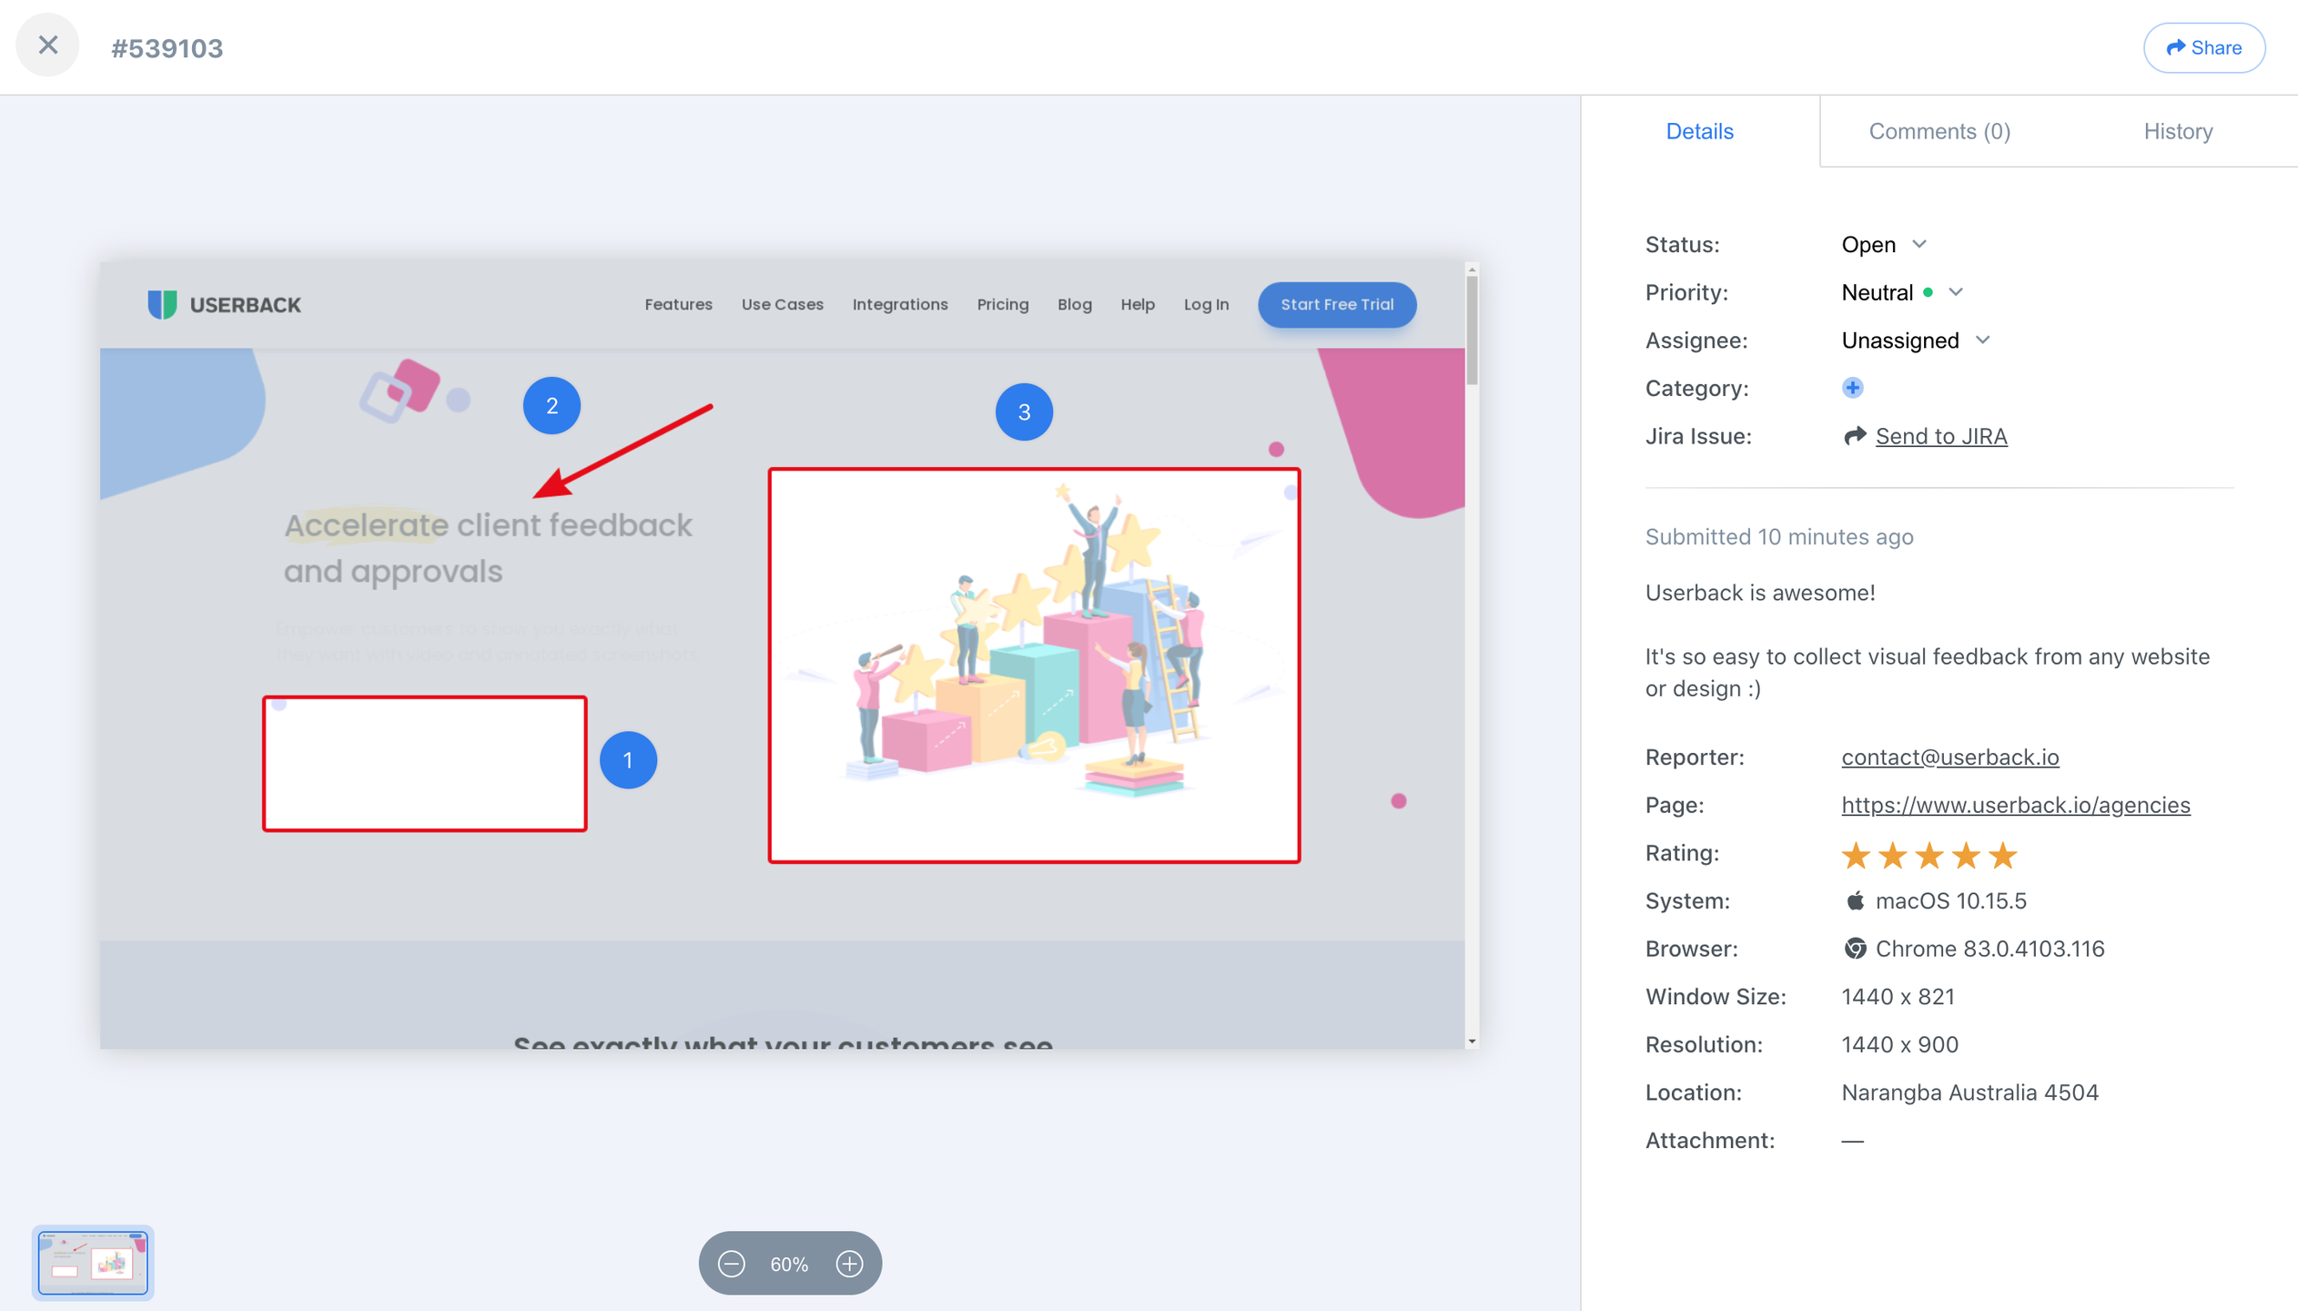Screen dimensions: 2298x1311
Task: Click the zoom out minus icon
Action: coord(732,1264)
